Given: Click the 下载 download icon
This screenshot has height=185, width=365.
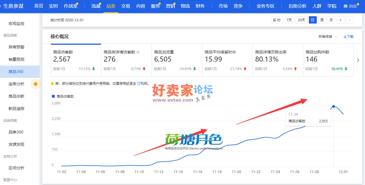Looking at the screenshot, I should (345, 37).
